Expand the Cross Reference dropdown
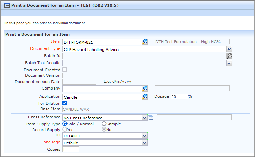 click(144, 118)
